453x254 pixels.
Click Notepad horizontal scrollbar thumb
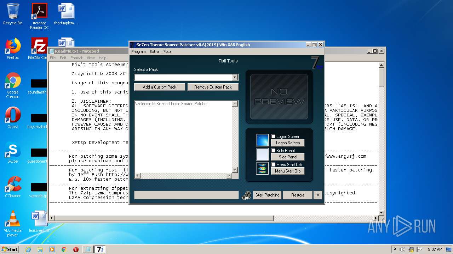164,218
